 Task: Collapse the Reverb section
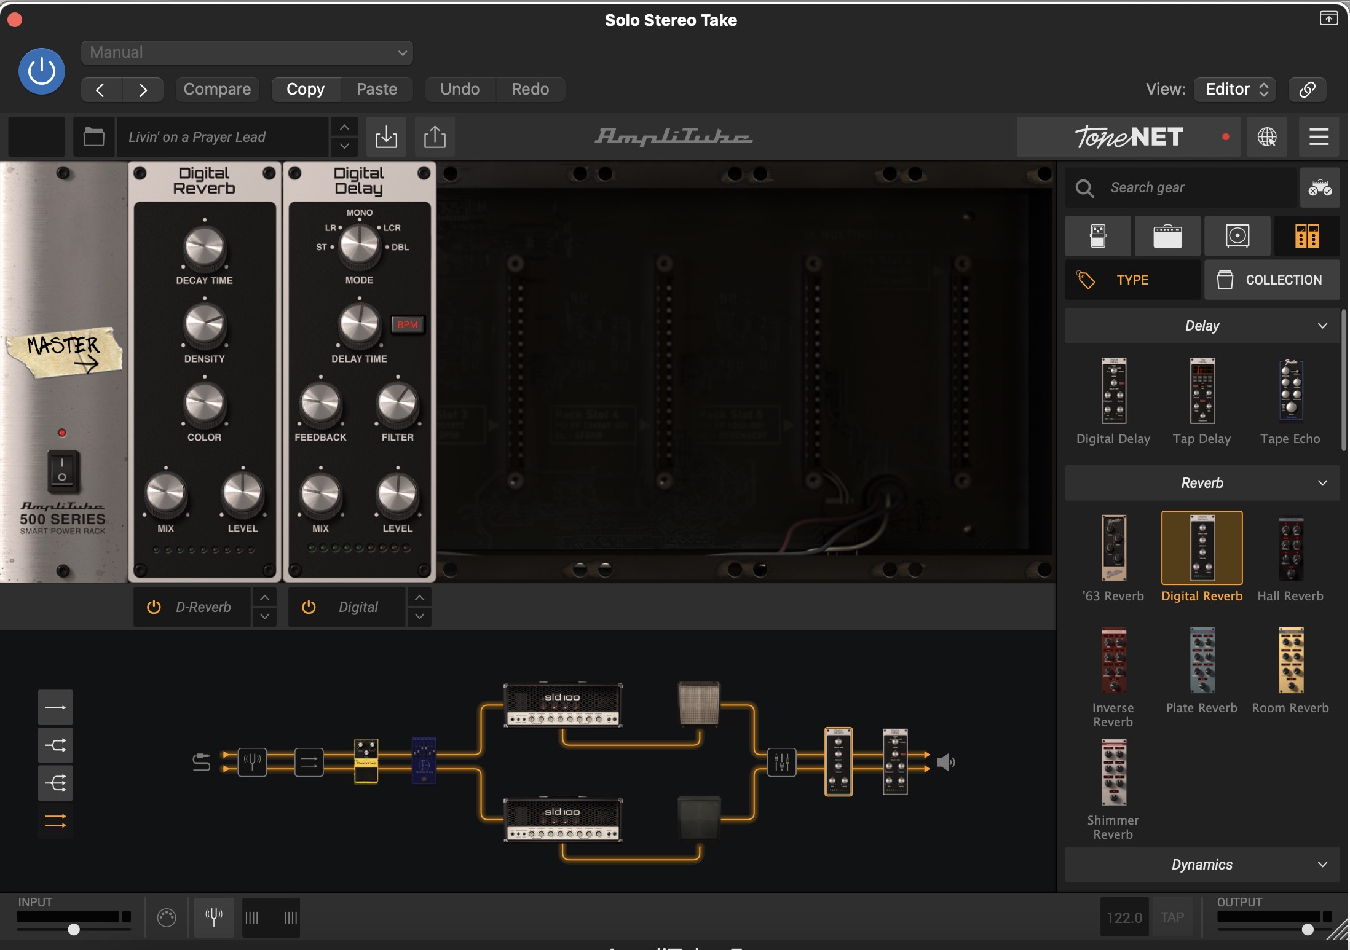(1202, 483)
